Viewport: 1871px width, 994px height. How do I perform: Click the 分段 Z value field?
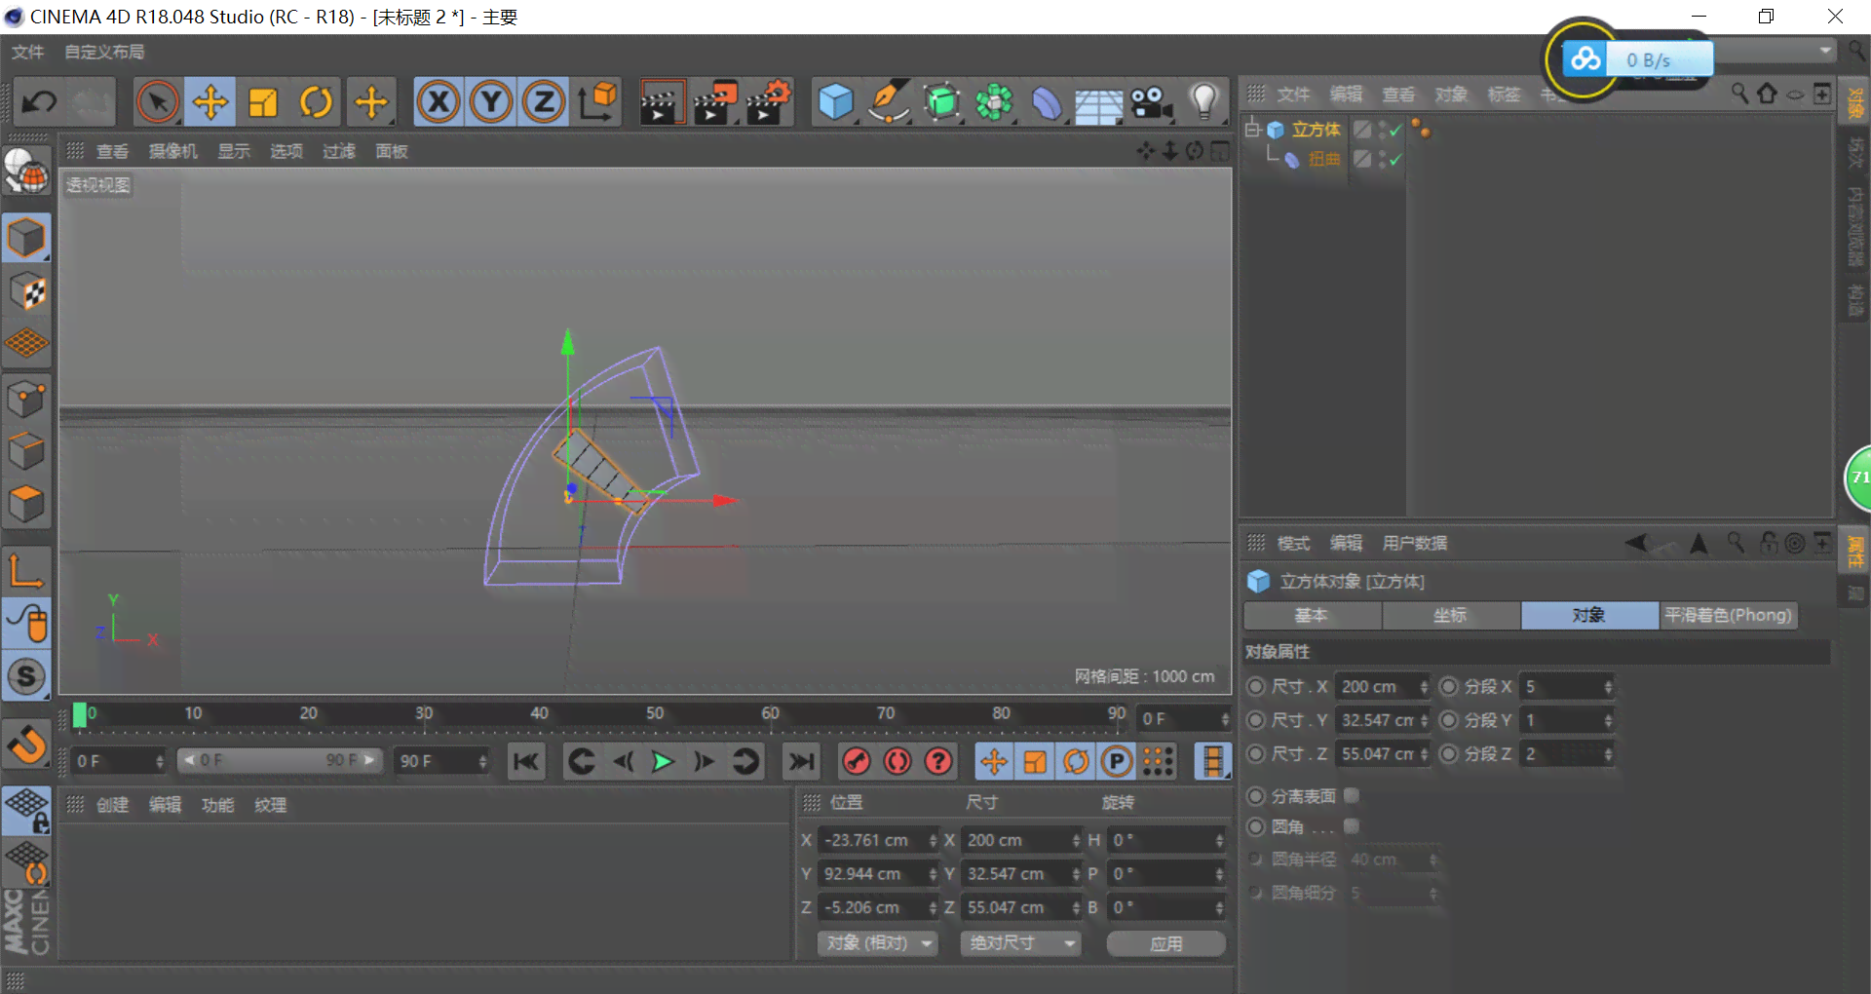point(1567,754)
